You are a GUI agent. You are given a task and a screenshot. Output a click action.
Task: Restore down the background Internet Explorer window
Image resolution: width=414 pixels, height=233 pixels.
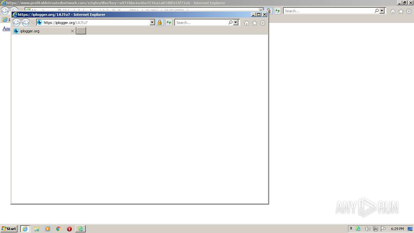click(405, 3)
